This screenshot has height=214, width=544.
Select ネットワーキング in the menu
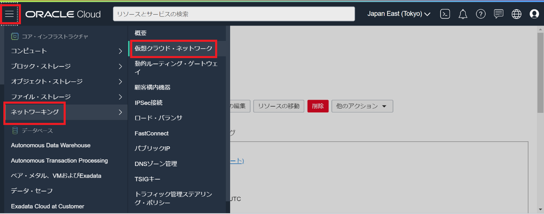tap(66, 112)
